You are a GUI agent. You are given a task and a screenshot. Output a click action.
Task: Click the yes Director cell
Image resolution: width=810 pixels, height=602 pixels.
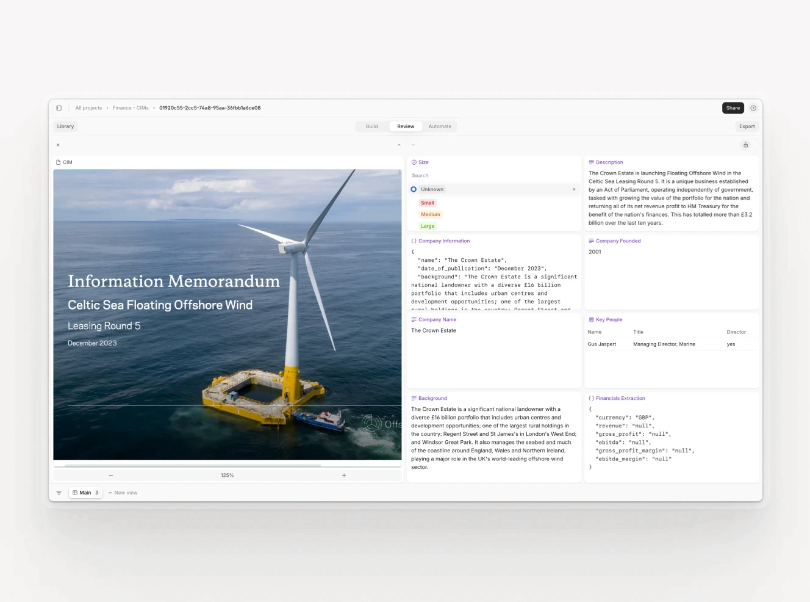click(731, 344)
